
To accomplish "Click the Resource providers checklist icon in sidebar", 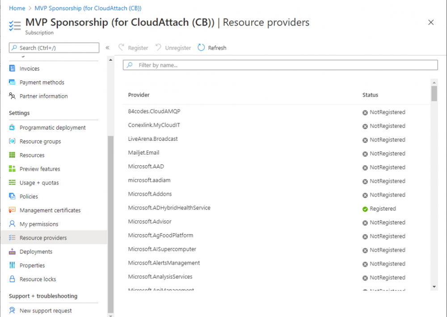I will pos(12,237).
